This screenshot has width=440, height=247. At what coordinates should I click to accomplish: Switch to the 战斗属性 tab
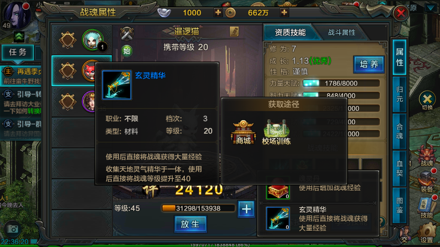pos(342,33)
